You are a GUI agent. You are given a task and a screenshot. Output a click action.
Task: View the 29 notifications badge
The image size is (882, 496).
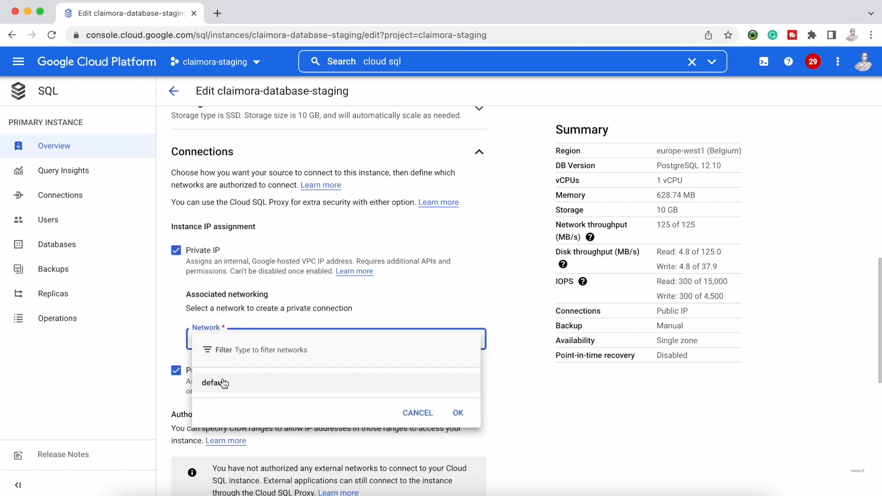click(813, 62)
